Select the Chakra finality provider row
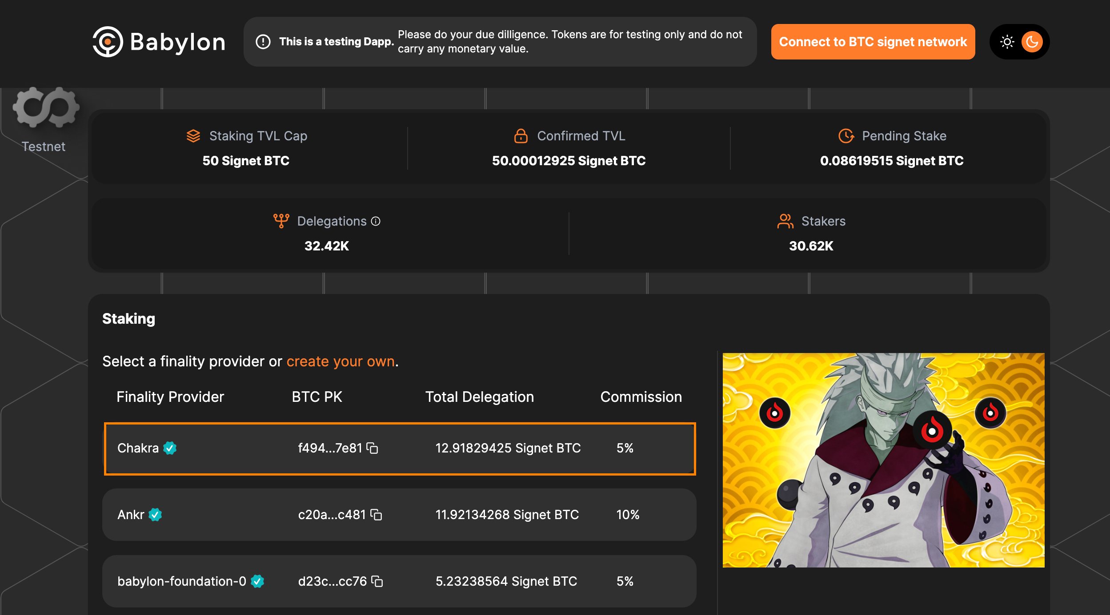This screenshot has width=1110, height=615. click(x=400, y=448)
